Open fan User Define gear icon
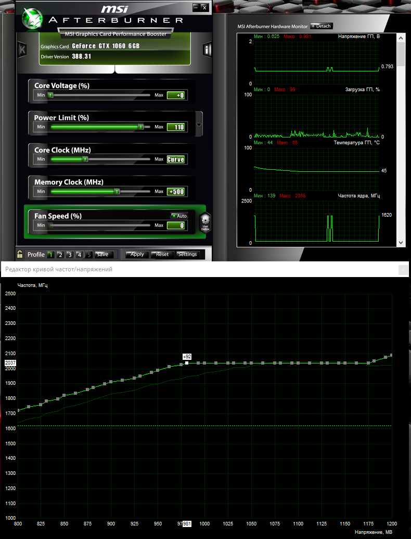This screenshot has width=411, height=539. click(x=205, y=222)
